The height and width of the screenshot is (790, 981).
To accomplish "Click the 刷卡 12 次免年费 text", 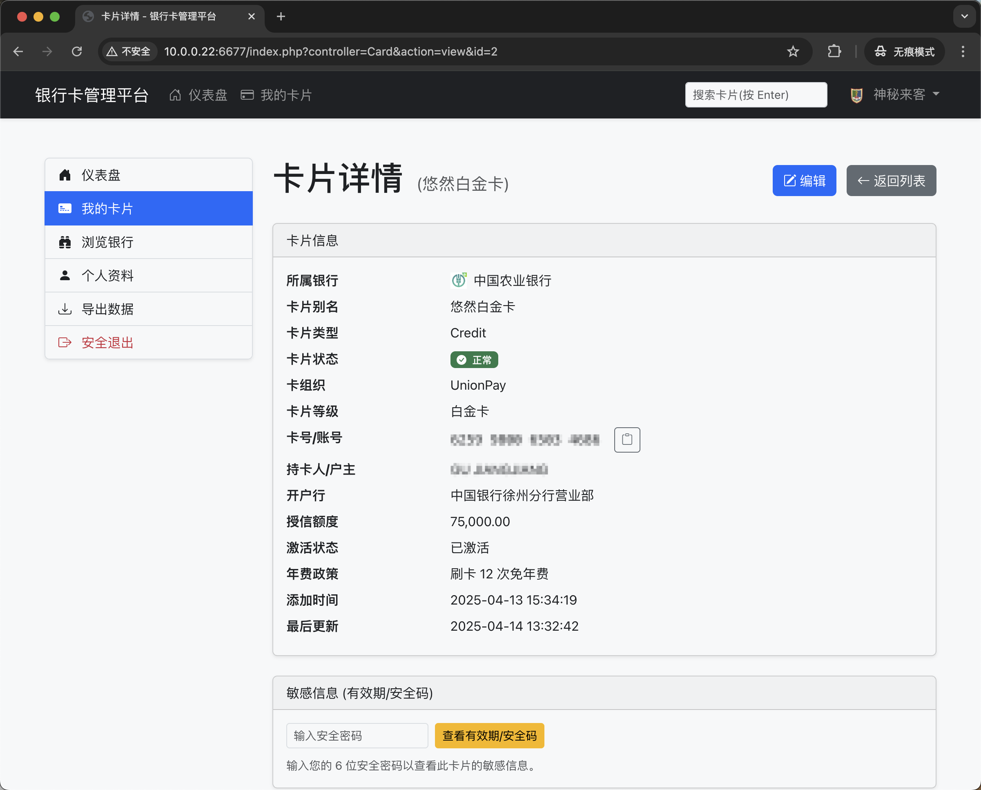I will coord(499,574).
